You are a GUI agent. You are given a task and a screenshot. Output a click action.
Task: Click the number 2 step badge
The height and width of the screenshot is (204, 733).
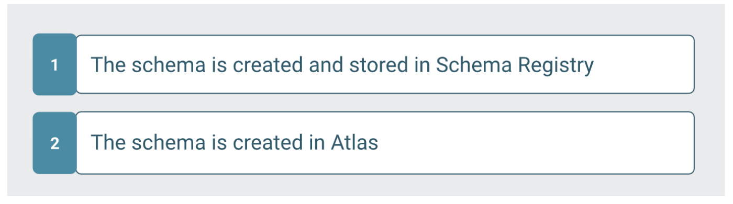pyautogui.click(x=54, y=143)
